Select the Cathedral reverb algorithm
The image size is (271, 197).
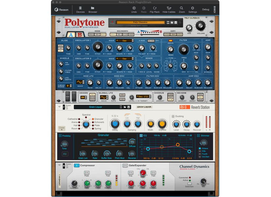click(74, 119)
